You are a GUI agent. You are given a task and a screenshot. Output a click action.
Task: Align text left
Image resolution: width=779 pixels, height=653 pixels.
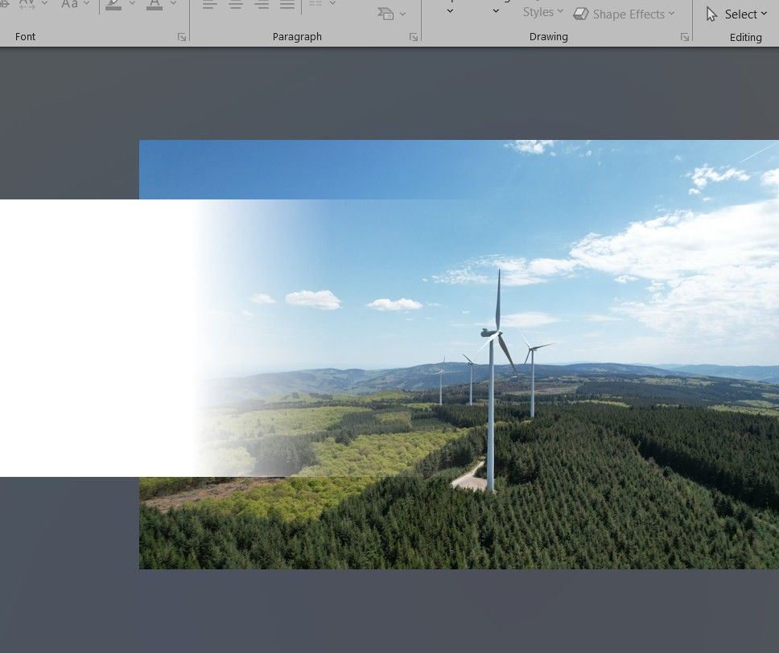pyautogui.click(x=210, y=4)
